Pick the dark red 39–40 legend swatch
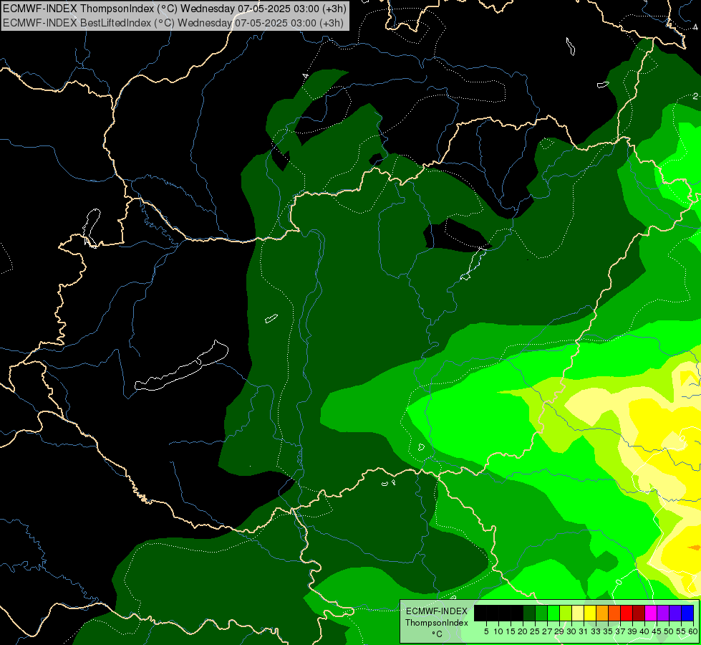The image size is (701, 645). [639, 613]
